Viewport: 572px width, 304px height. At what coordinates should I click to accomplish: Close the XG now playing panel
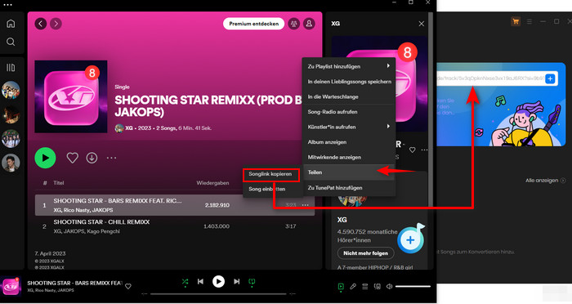click(422, 24)
